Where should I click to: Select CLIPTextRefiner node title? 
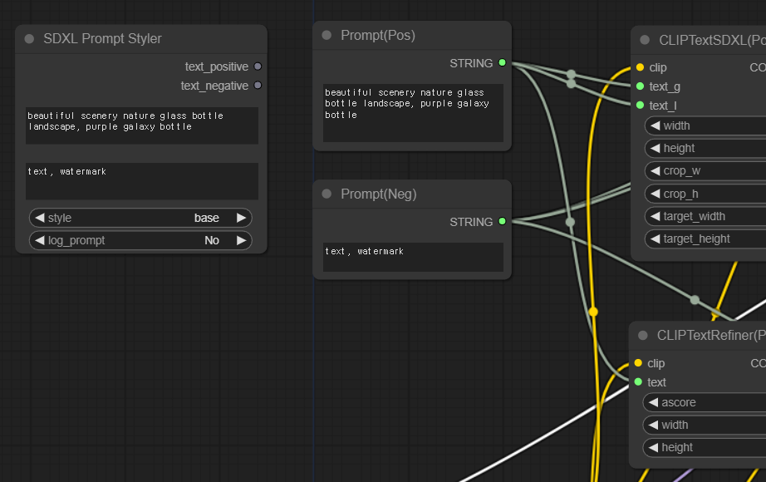click(711, 336)
